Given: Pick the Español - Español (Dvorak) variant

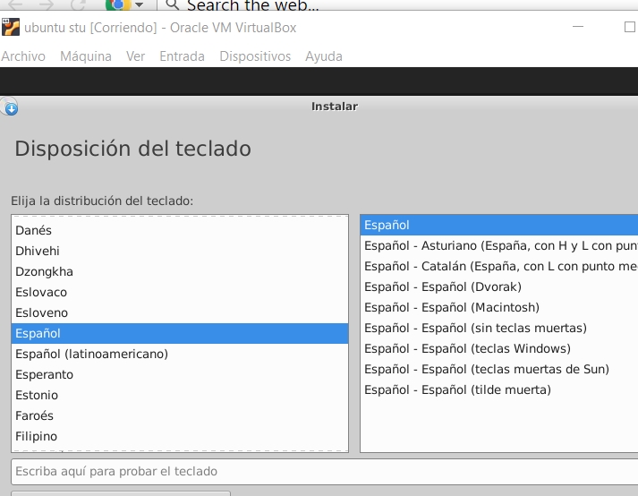Looking at the screenshot, I should pyautogui.click(x=442, y=286).
